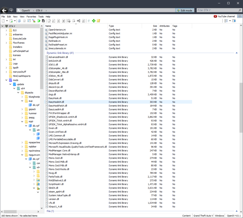243x218 pixels.
Task: Sort by the Size column header
Action: 150,26
